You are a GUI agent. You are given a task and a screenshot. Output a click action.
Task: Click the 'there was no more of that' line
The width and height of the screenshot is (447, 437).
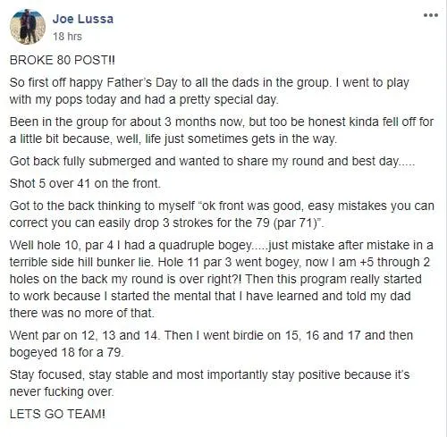tap(82, 313)
